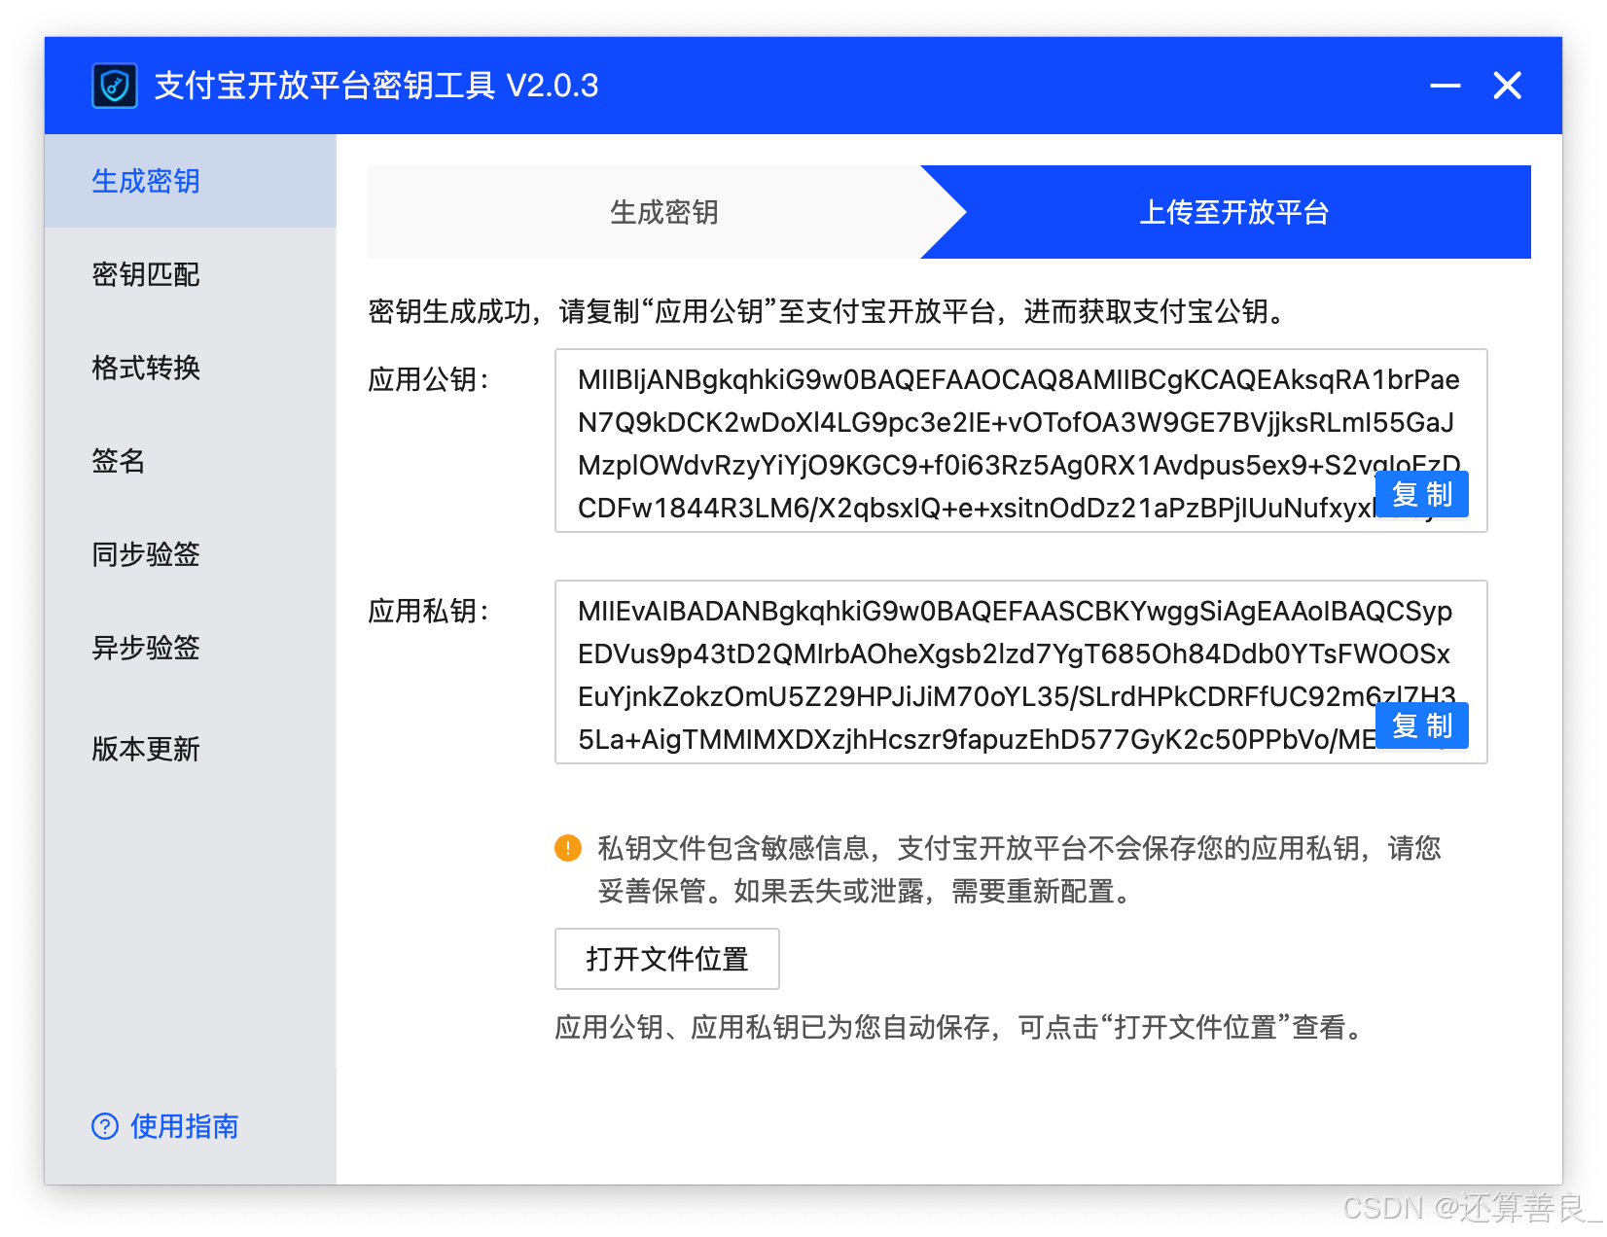Select 生成密钥 in the sidebar
The height and width of the screenshot is (1237, 1607).
[x=191, y=181]
